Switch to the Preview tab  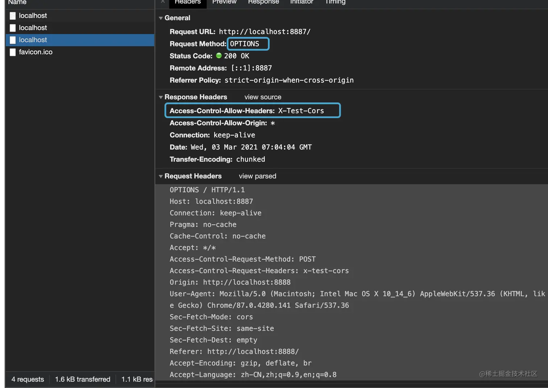(224, 2)
